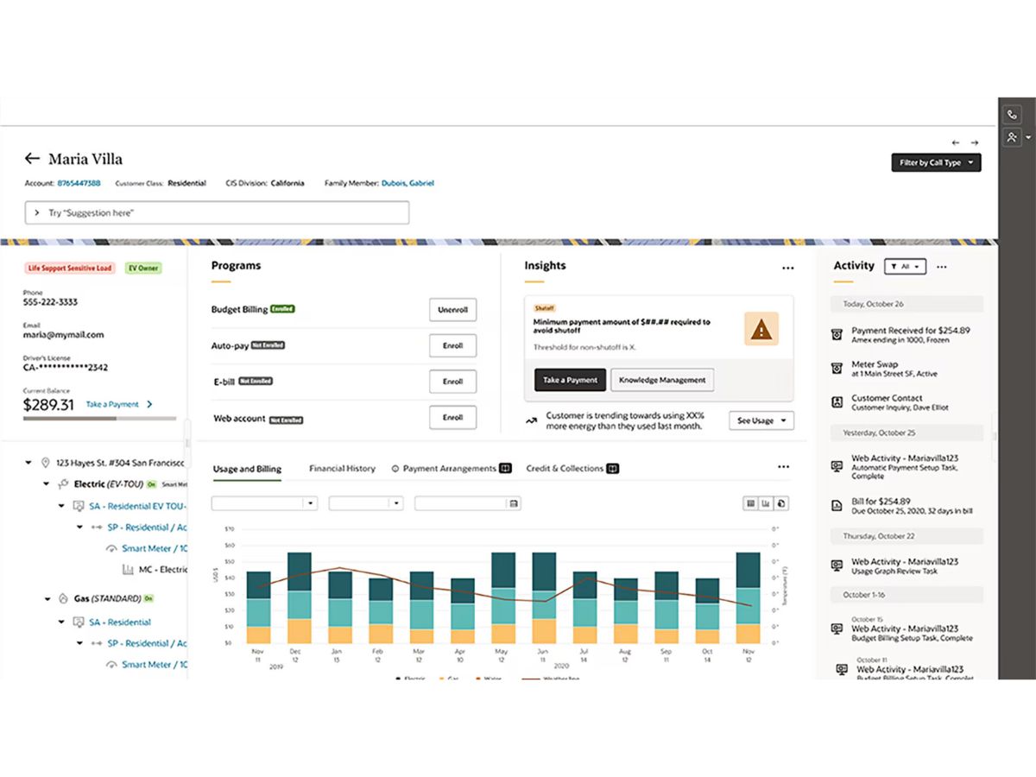
Task: Click the plug icon beside Electric (EV-TOU)
Action: (x=64, y=484)
